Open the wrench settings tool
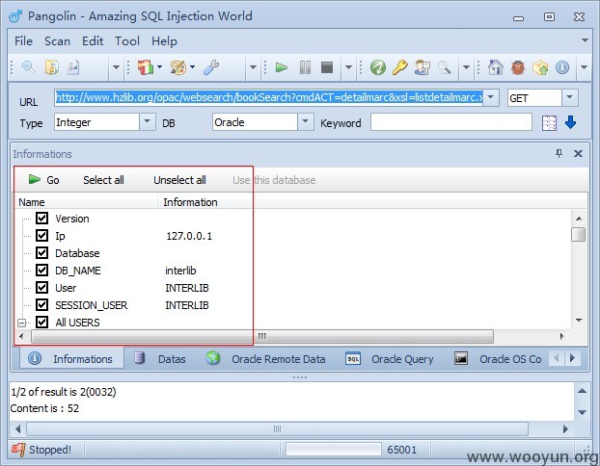 (211, 67)
